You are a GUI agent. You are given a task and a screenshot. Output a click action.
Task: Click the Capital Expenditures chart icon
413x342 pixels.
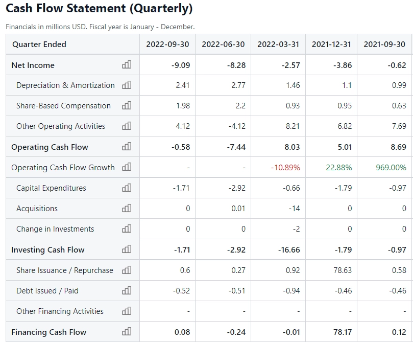click(127, 188)
